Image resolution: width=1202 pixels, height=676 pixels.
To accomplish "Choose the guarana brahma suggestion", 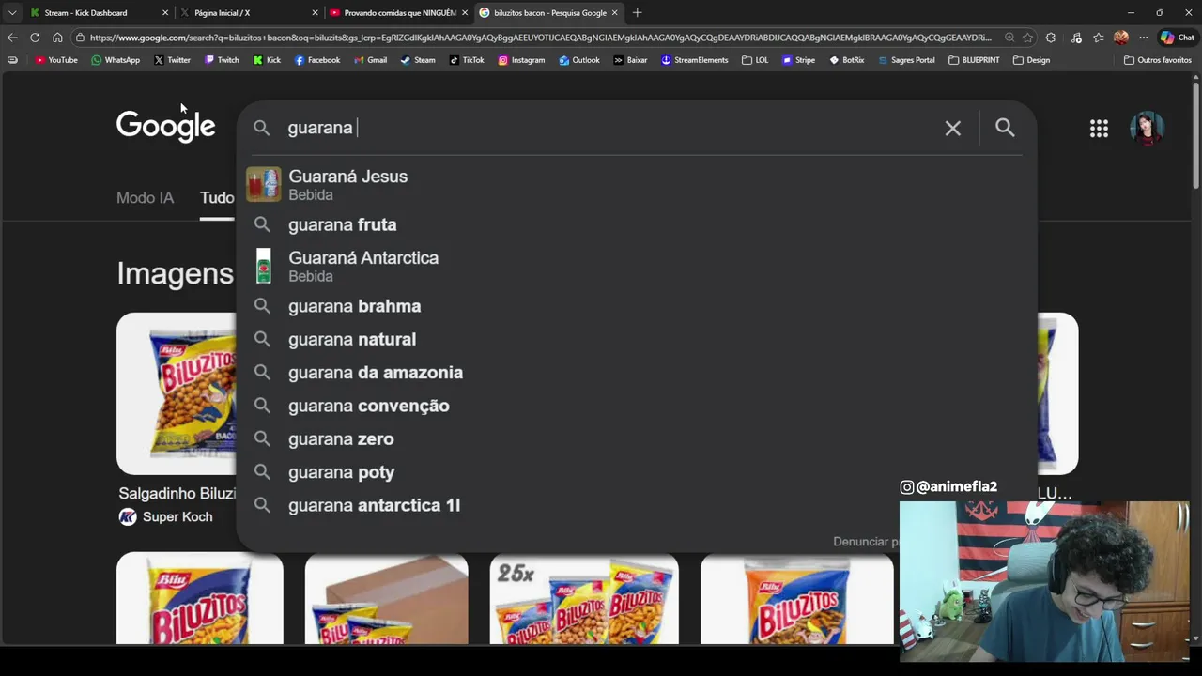I will (x=635, y=306).
